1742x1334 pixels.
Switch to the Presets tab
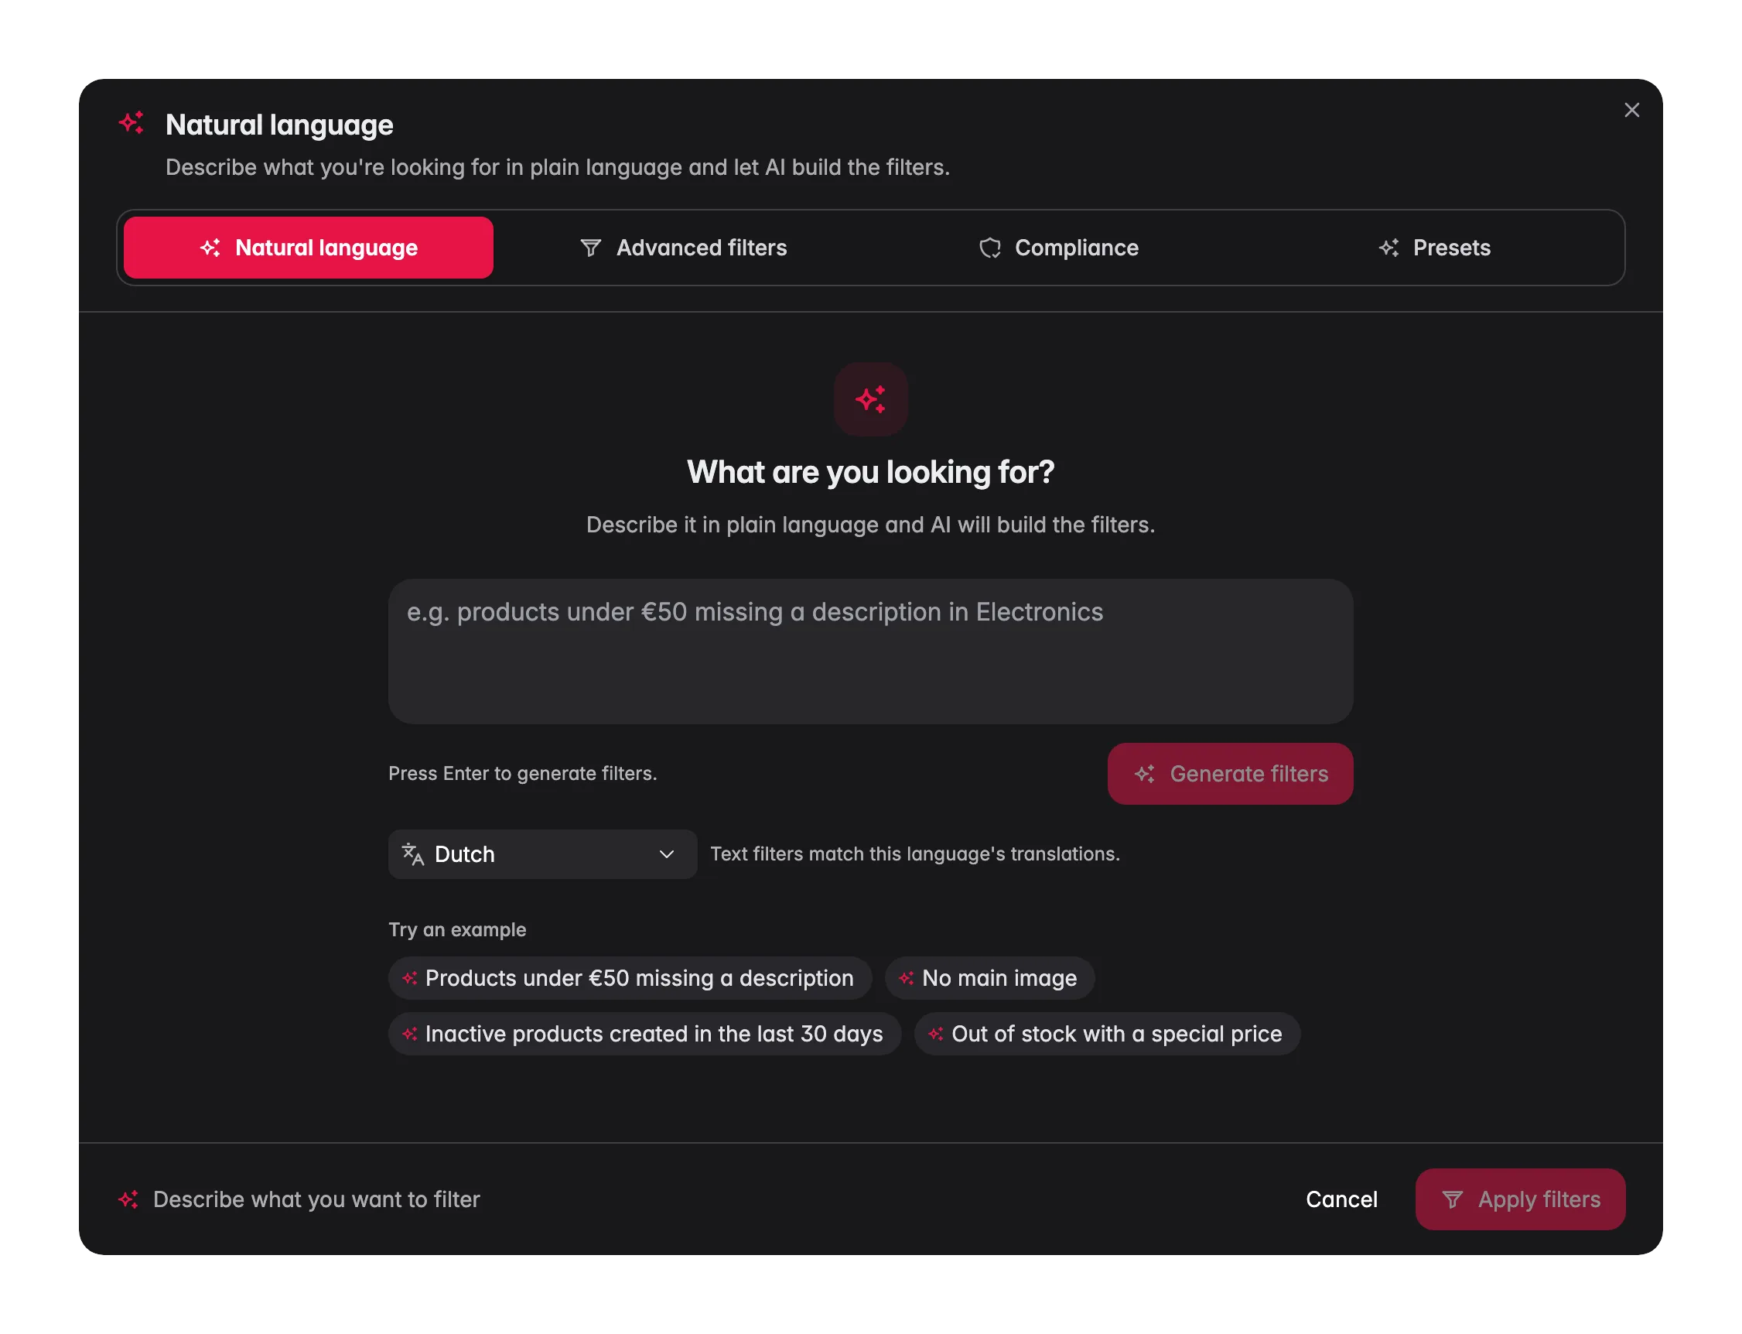(x=1433, y=248)
